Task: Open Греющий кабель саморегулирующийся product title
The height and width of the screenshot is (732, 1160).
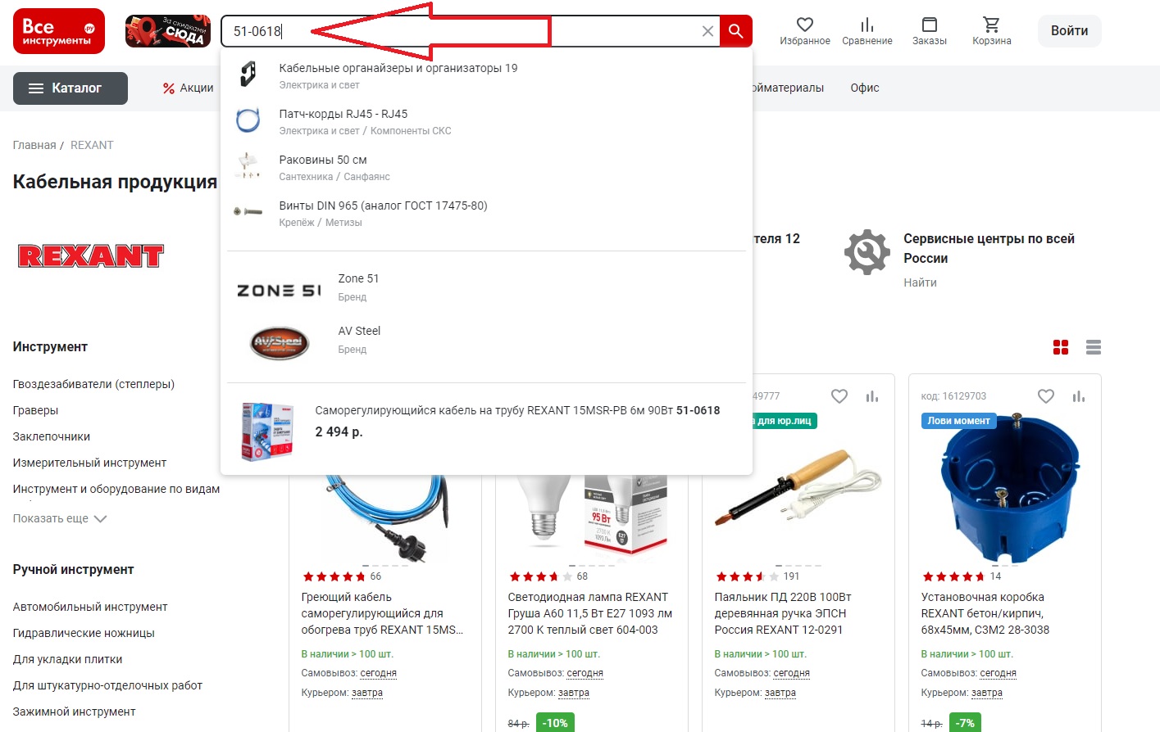Action: coord(382,613)
